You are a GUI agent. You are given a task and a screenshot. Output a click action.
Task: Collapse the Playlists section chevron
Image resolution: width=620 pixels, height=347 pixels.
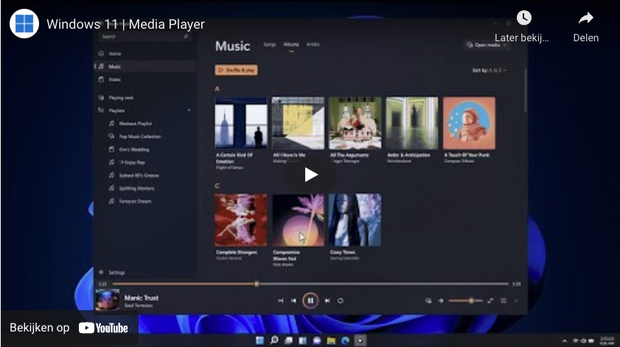tap(189, 111)
